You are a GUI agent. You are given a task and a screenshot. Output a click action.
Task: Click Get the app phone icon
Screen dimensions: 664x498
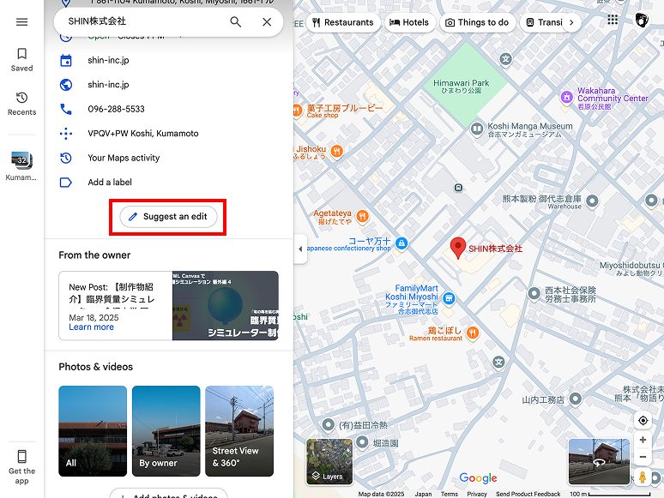[21, 457]
